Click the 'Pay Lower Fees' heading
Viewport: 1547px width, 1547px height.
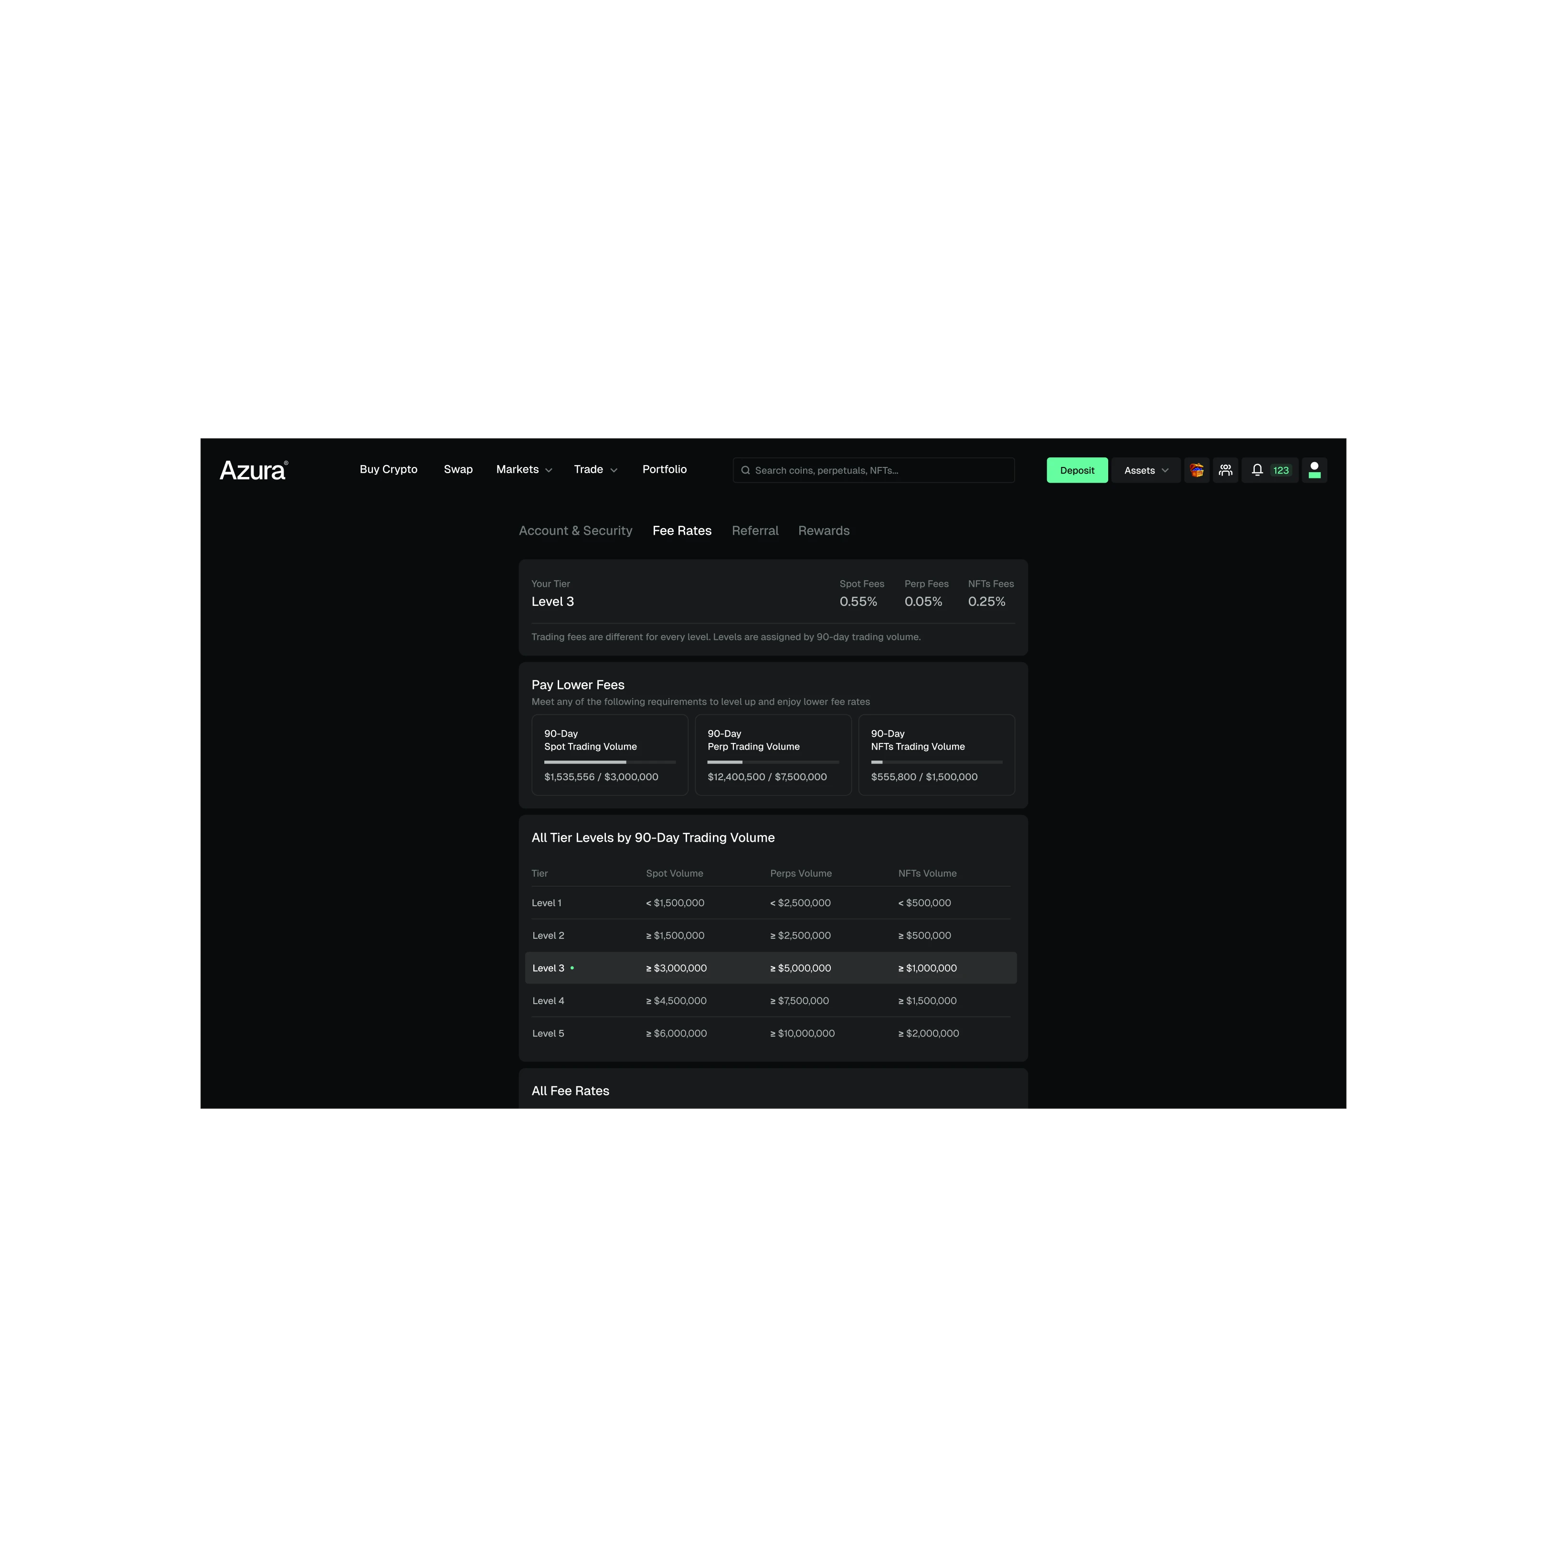578,685
